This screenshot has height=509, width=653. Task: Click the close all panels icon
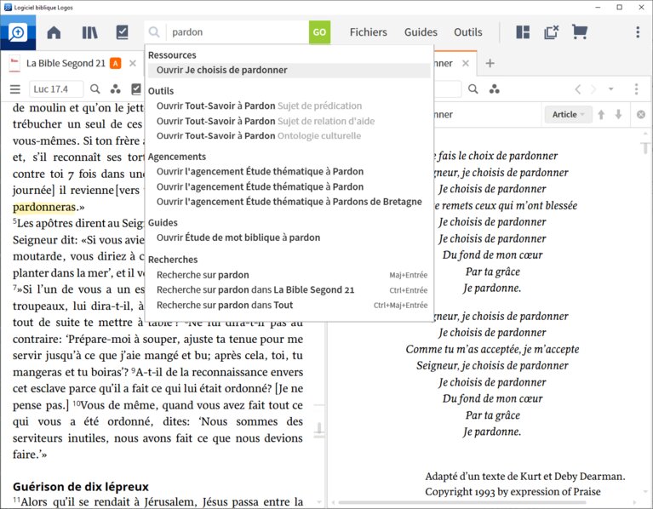[551, 32]
